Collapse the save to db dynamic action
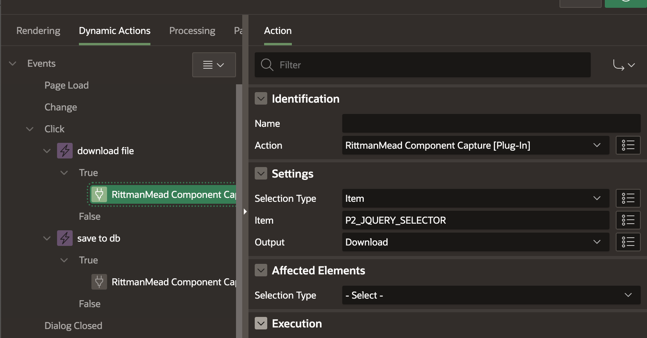This screenshot has height=338, width=647. (x=47, y=238)
